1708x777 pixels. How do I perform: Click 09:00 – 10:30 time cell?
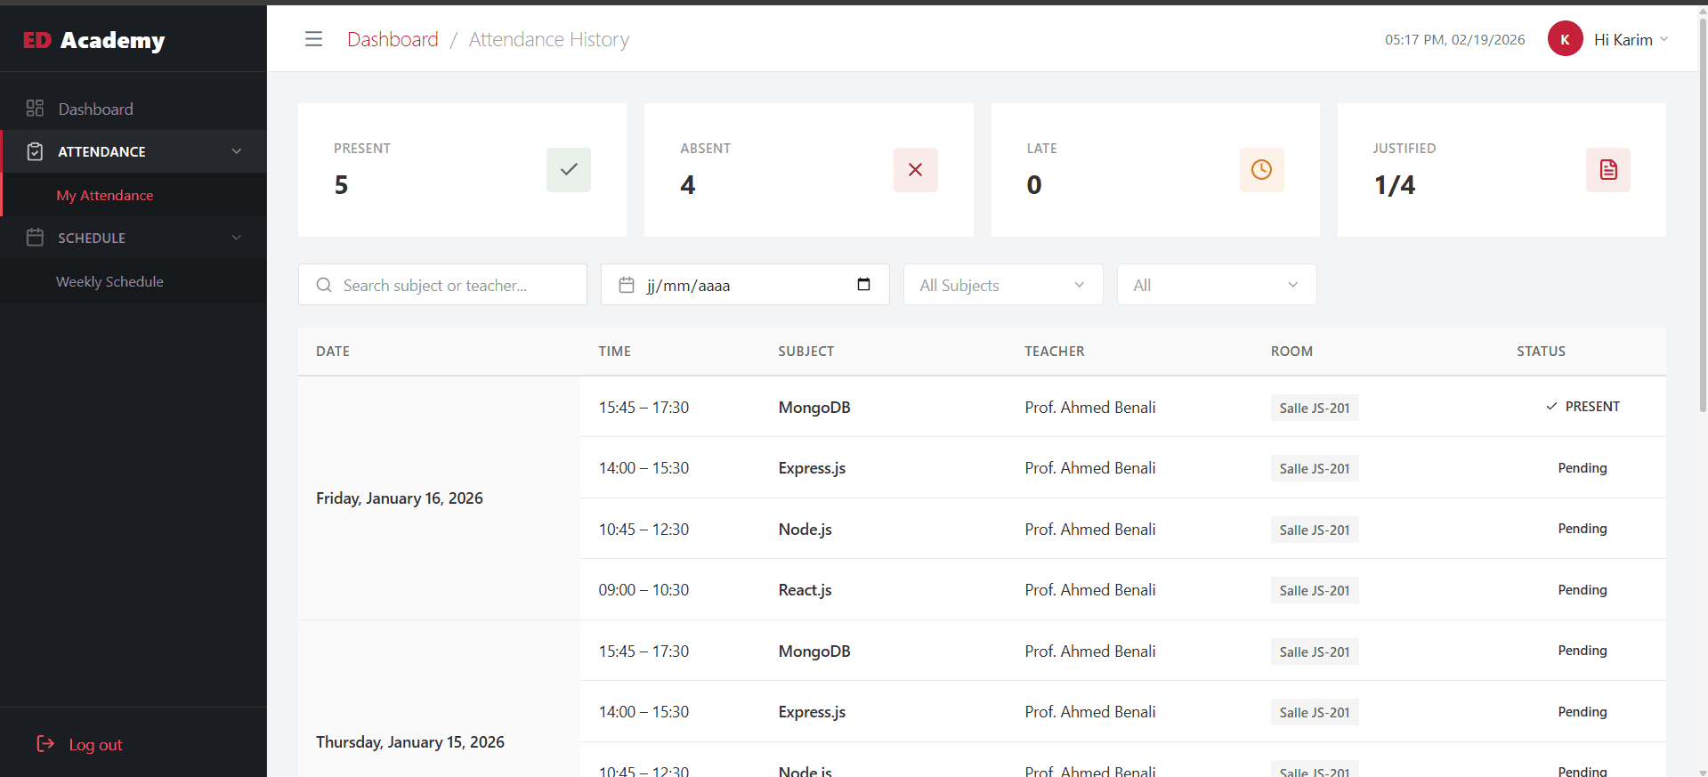click(644, 590)
